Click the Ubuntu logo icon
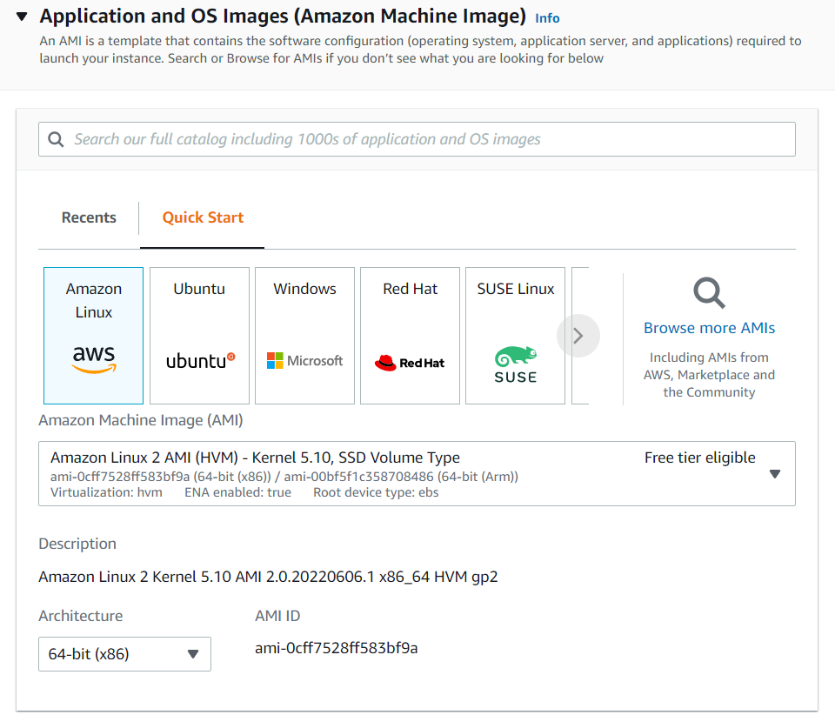This screenshot has height=715, width=835. pos(199,359)
